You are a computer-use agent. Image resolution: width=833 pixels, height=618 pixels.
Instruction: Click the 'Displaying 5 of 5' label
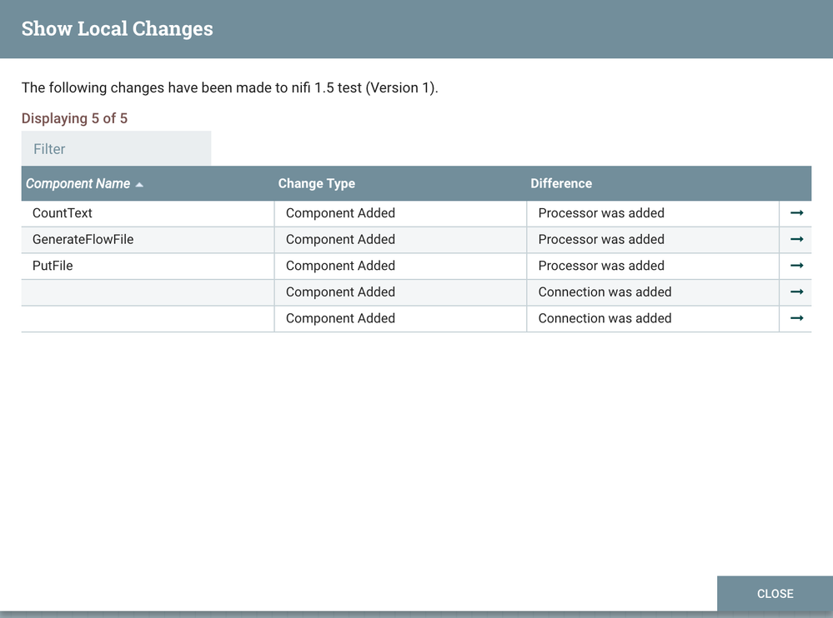[x=75, y=118]
